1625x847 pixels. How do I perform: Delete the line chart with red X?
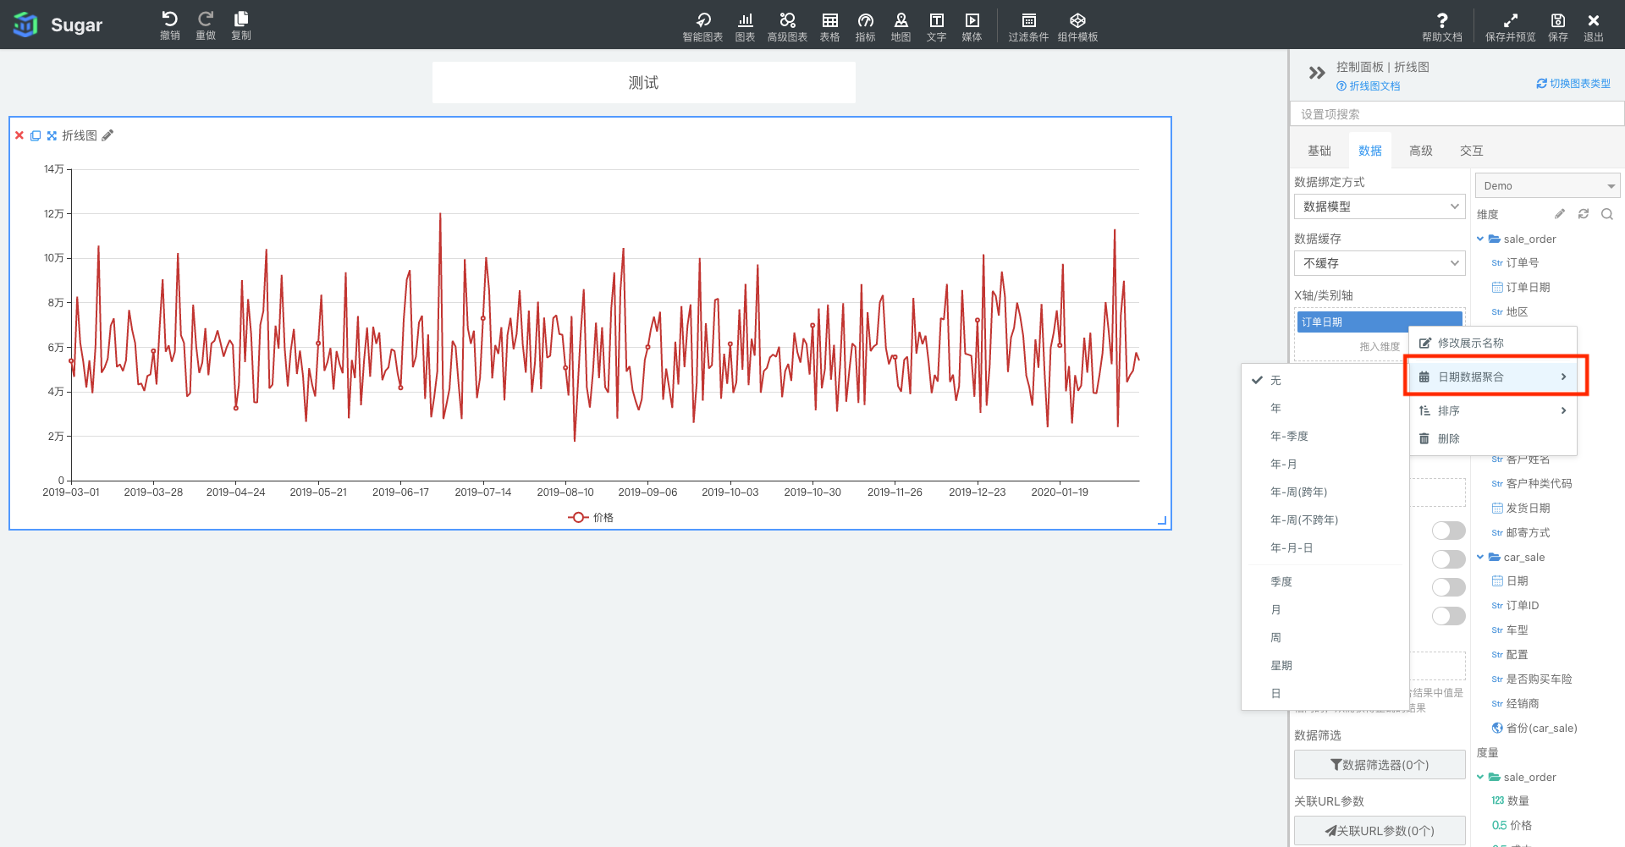coord(19,135)
